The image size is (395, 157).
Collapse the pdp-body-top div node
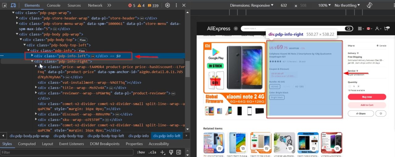[21, 40]
